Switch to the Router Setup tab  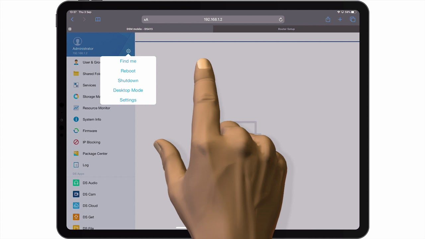tap(286, 29)
